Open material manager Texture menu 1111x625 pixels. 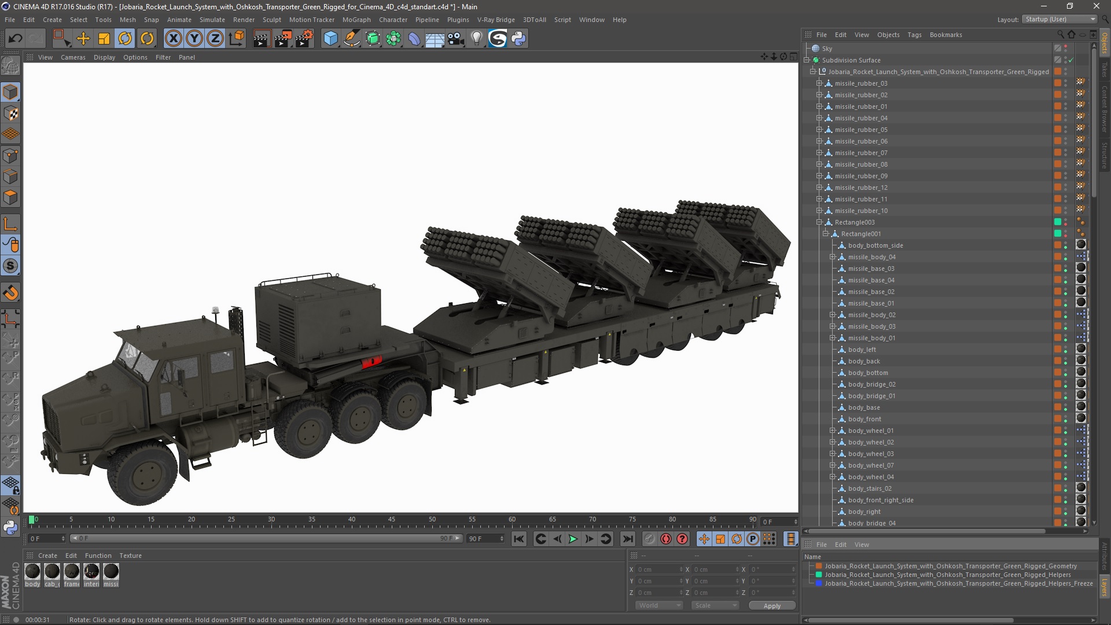[130, 556]
